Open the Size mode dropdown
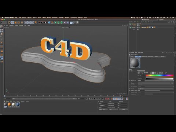This screenshot has width=176, height=132. pos(113,109)
